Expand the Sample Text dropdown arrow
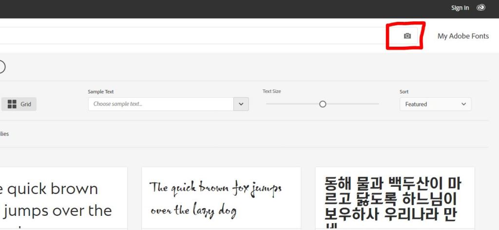 pos(241,104)
